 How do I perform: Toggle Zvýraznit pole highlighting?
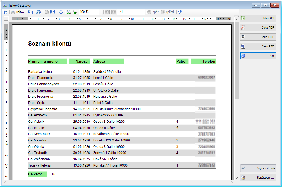coord(258,168)
